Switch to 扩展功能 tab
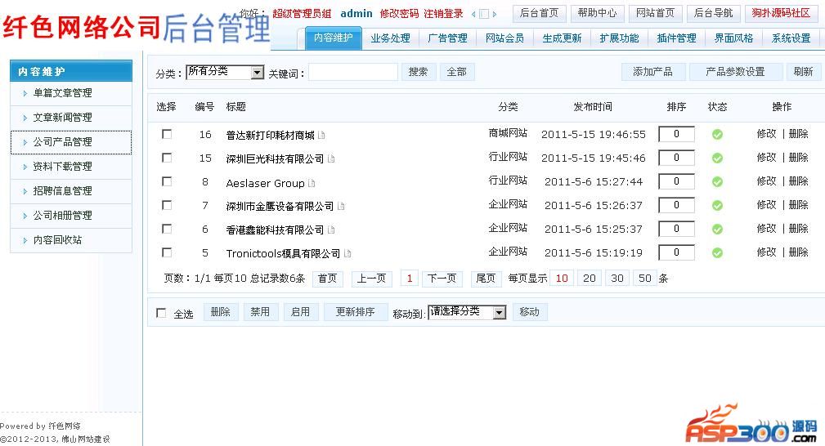 tap(619, 38)
